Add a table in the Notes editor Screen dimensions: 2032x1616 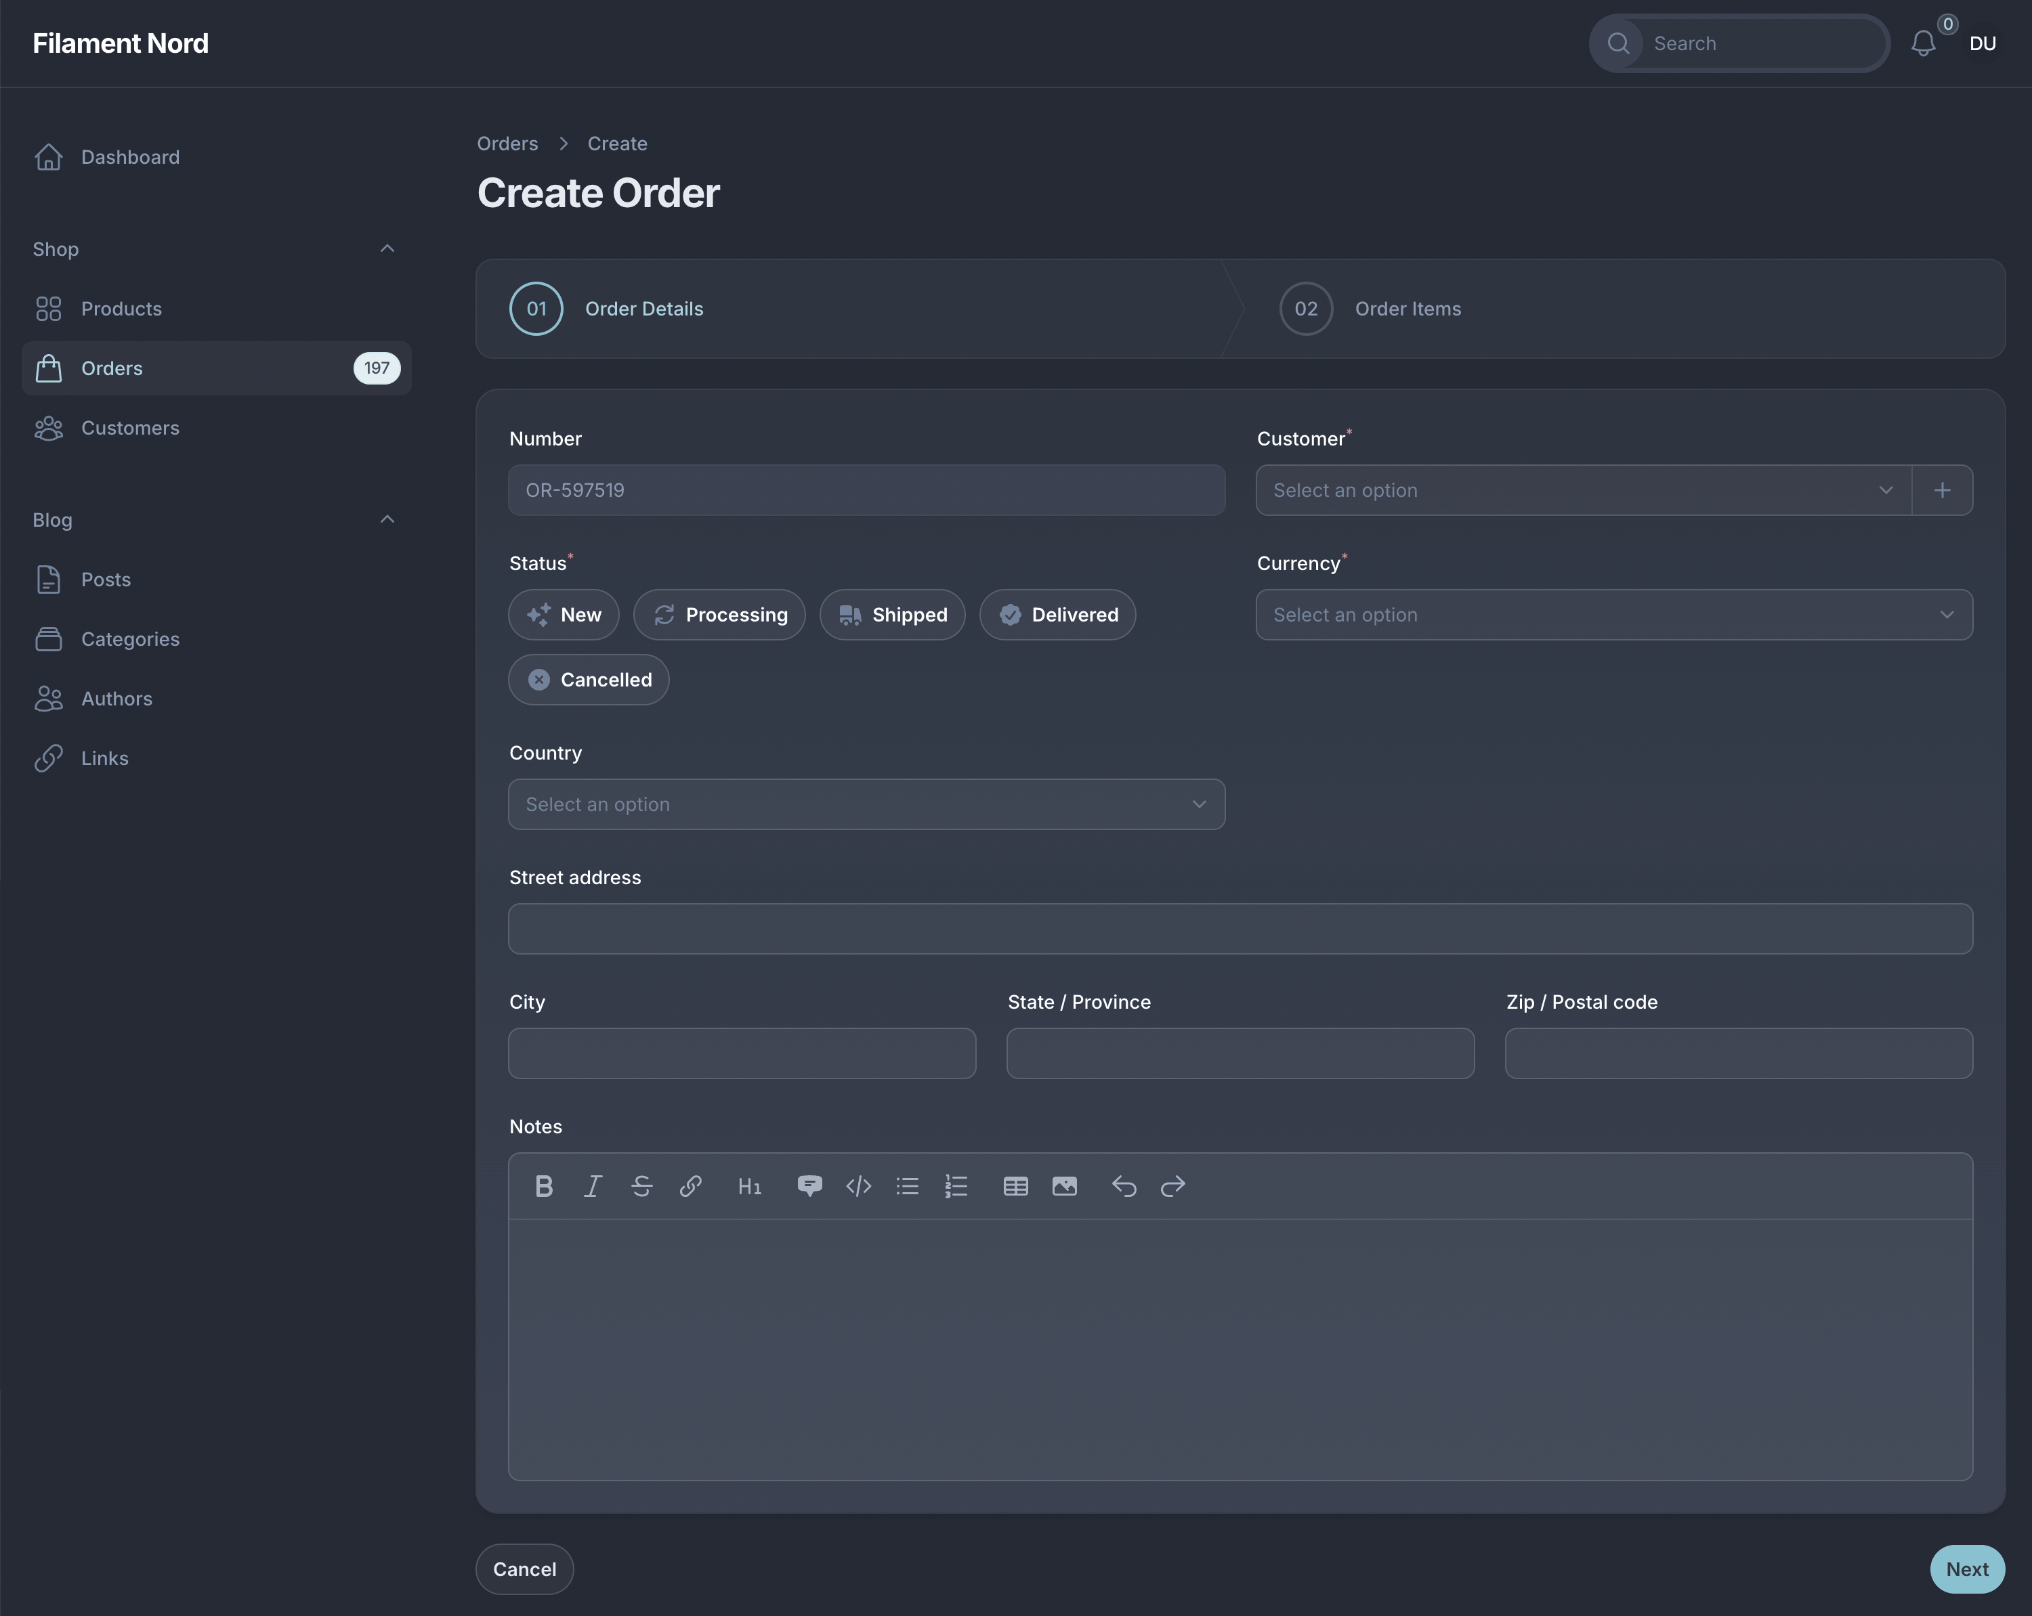[x=1015, y=1186]
